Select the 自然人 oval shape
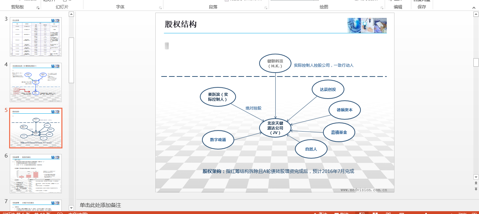The image size is (479, 214). point(311,149)
